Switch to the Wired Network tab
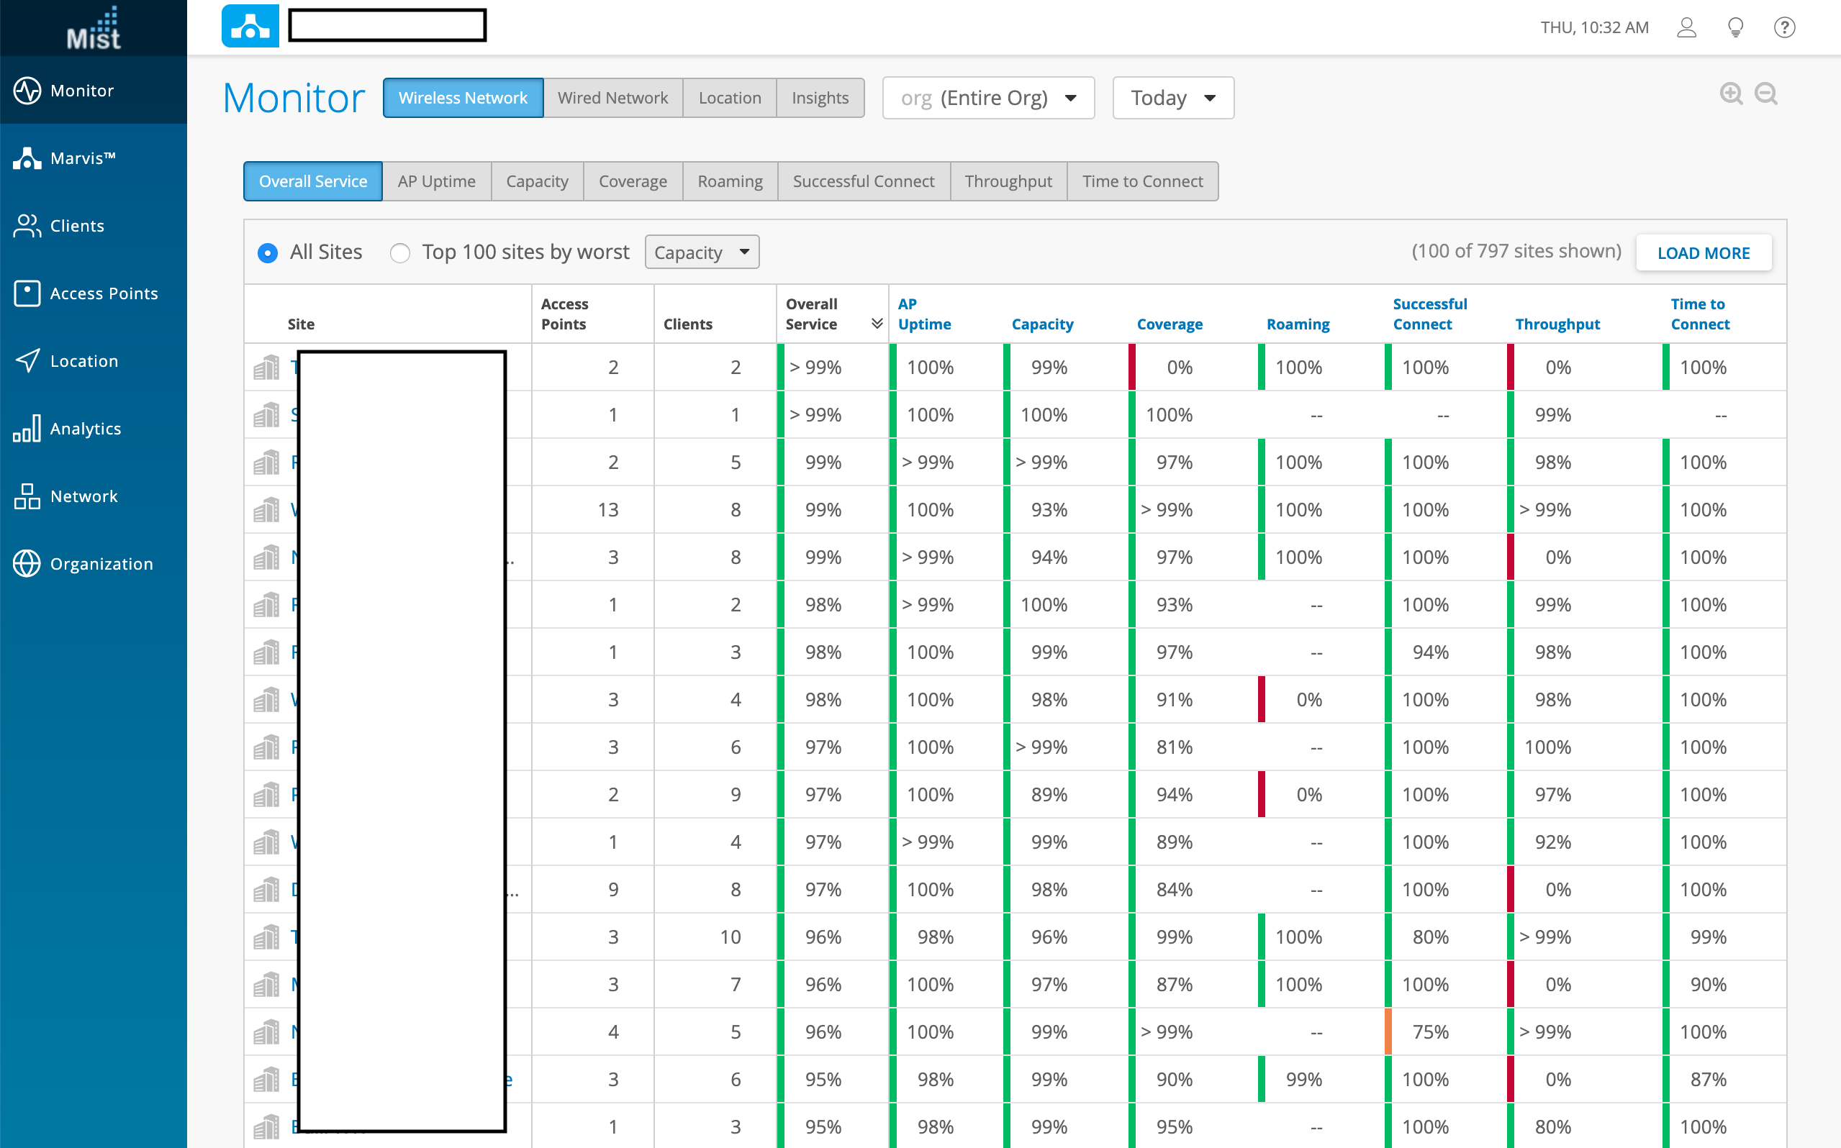 [x=612, y=98]
